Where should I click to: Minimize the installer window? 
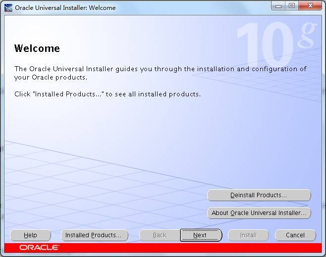tap(278, 6)
